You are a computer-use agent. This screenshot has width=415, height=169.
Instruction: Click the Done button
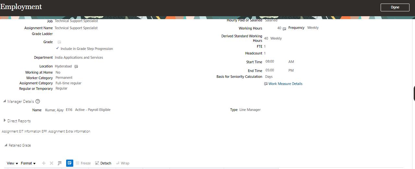(x=395, y=7)
